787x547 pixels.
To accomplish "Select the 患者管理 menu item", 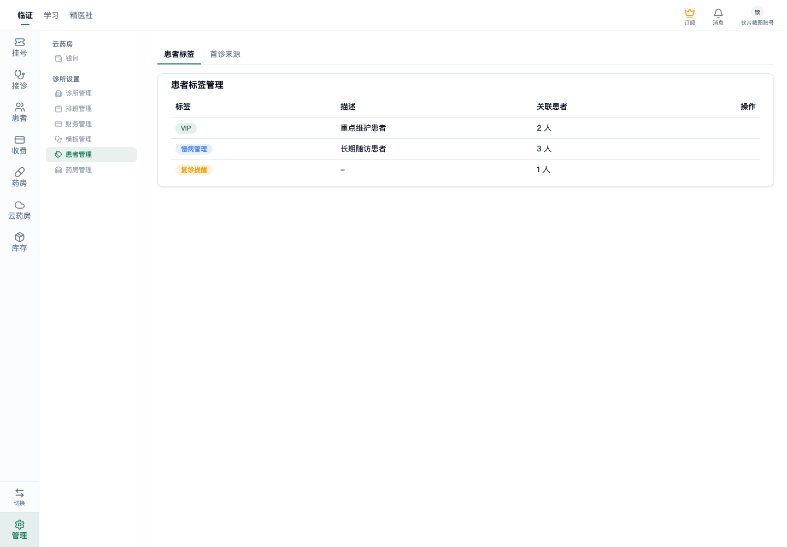I will click(91, 155).
